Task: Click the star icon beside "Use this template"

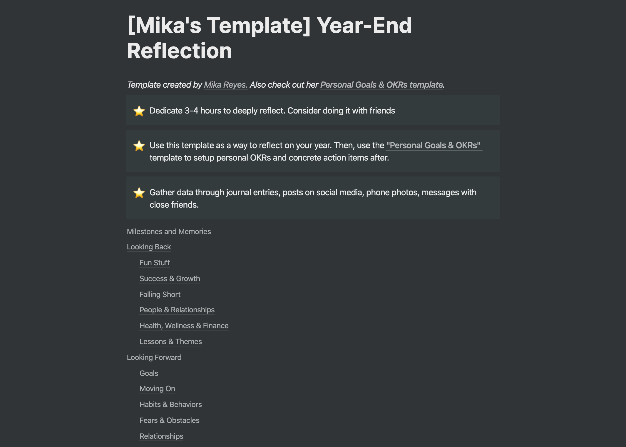Action: (139, 146)
